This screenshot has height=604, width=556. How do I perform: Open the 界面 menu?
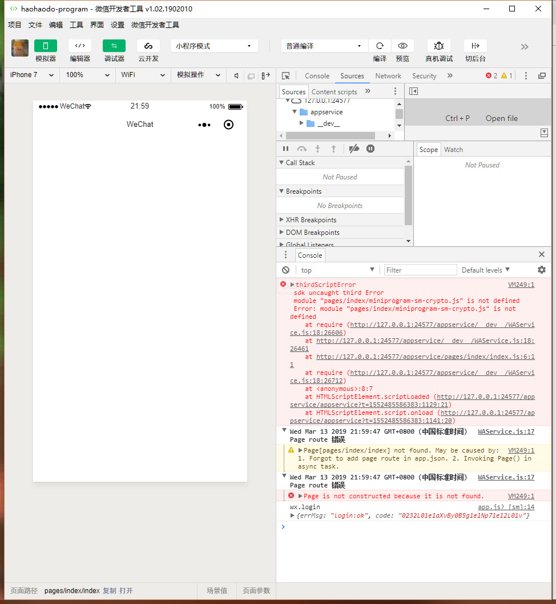[x=97, y=25]
